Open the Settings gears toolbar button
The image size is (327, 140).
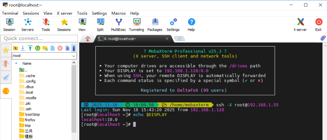(173, 25)
